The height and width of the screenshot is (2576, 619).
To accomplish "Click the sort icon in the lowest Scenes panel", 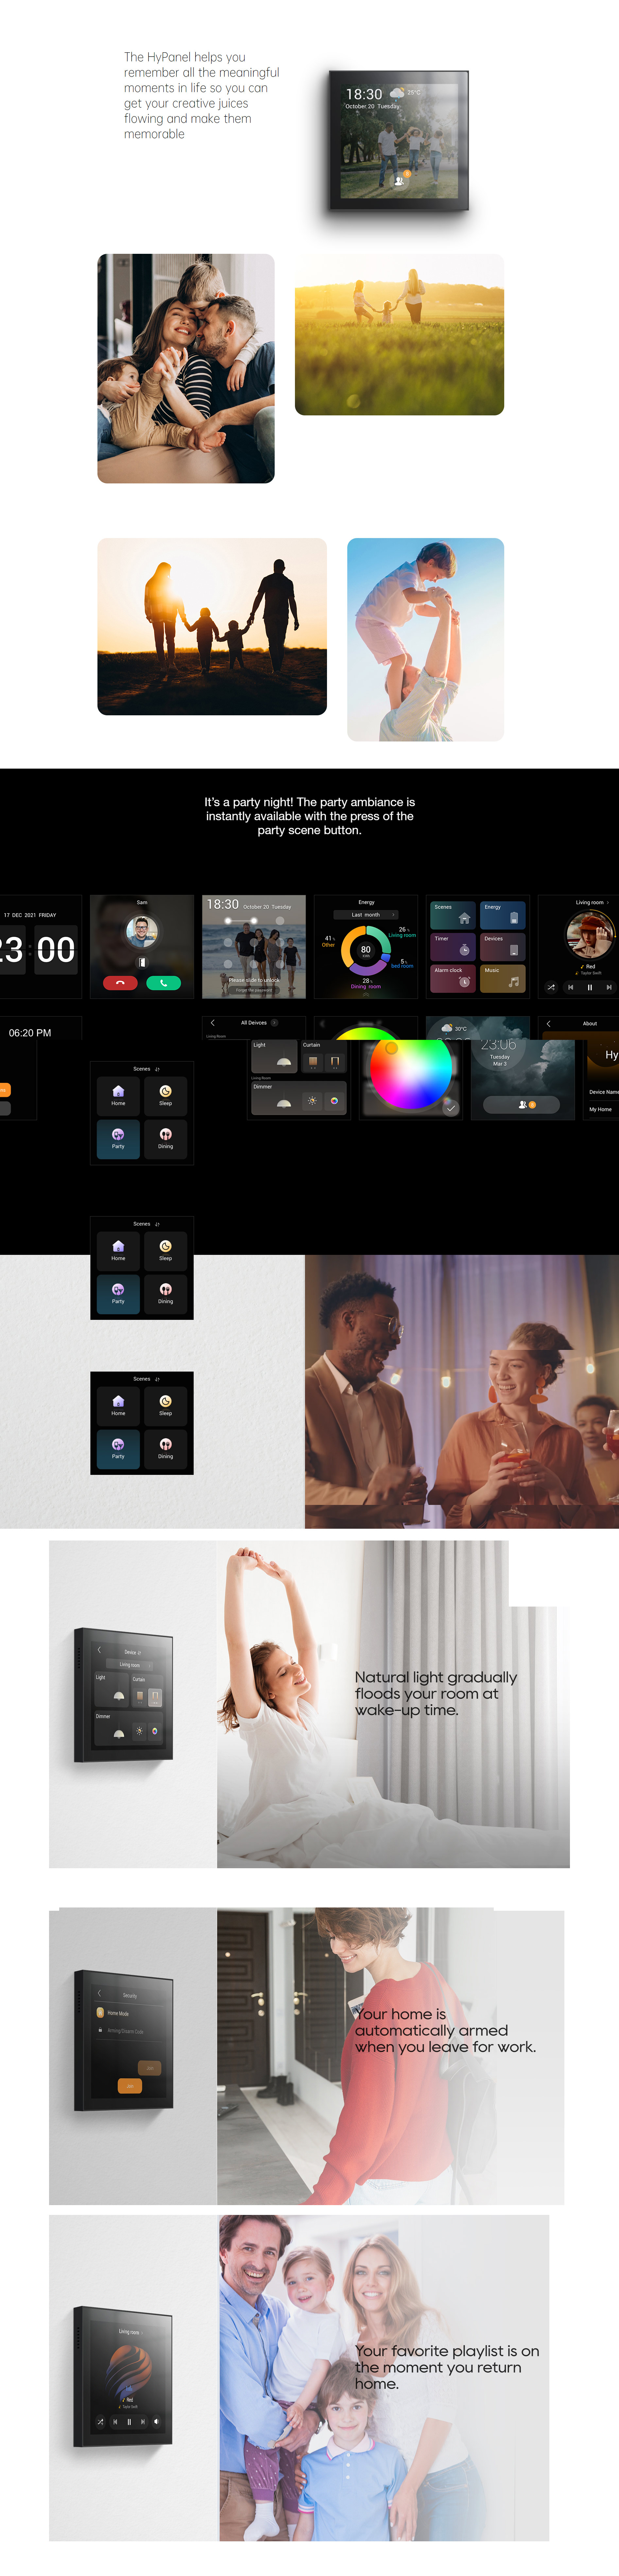I will pos(157,1379).
